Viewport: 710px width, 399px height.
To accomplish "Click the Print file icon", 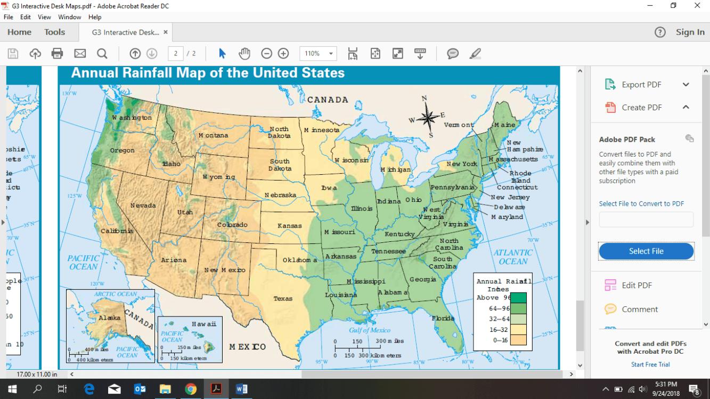I will click(57, 53).
